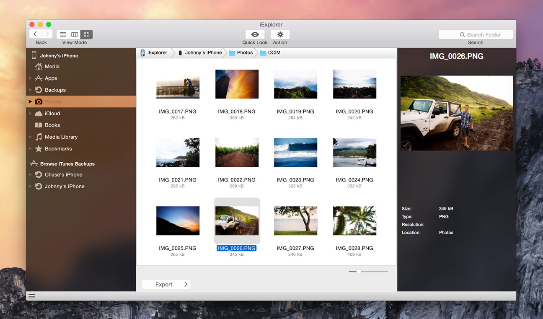Click the highlighted IMG_0026.PNG filename
The image size is (543, 319).
pyautogui.click(x=237, y=248)
